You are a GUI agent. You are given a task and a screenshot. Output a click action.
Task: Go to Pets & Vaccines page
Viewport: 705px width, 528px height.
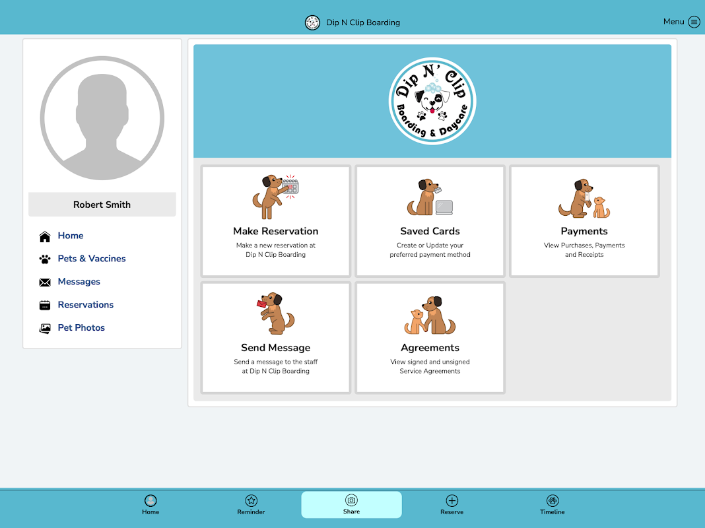(92, 258)
